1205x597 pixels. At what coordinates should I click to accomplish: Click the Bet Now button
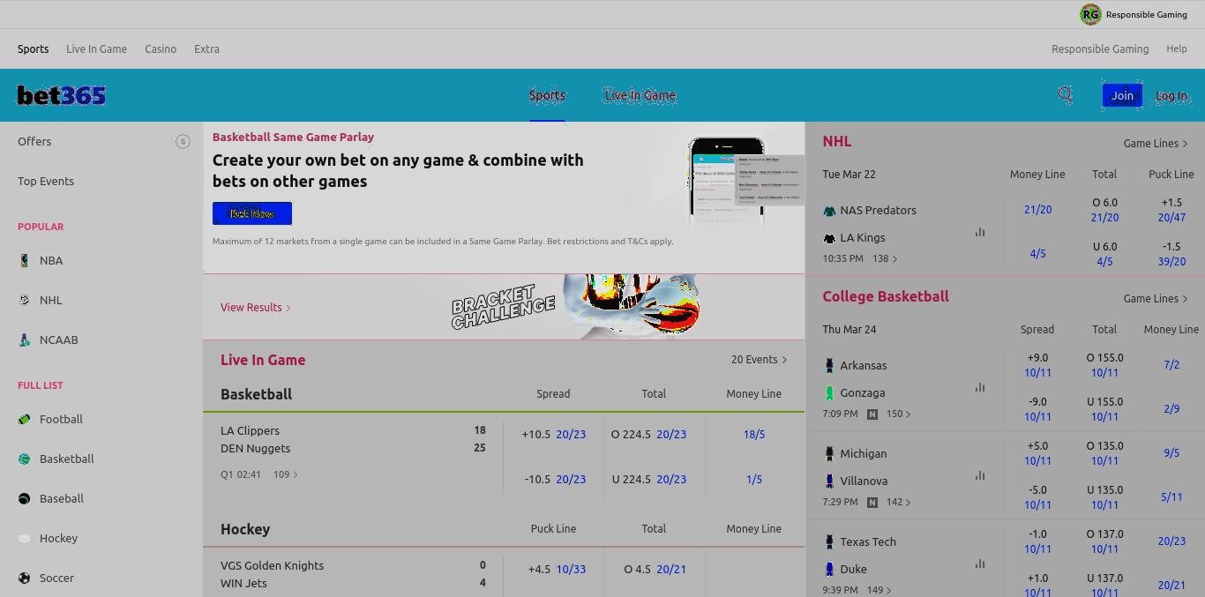point(251,213)
